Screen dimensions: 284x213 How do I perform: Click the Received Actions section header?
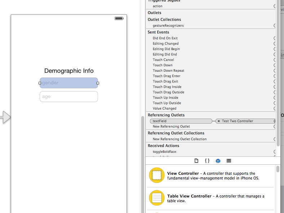tap(163, 146)
